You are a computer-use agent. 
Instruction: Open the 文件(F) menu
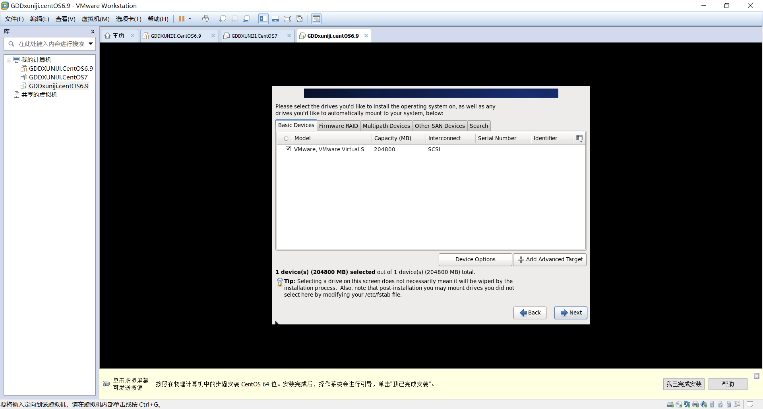(x=14, y=19)
